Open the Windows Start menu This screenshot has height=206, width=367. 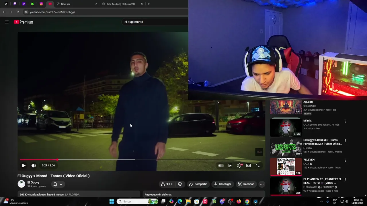112,201
